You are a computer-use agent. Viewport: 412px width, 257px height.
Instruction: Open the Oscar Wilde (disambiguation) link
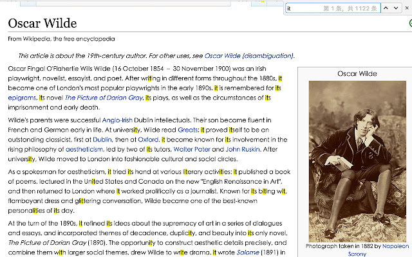tap(248, 55)
